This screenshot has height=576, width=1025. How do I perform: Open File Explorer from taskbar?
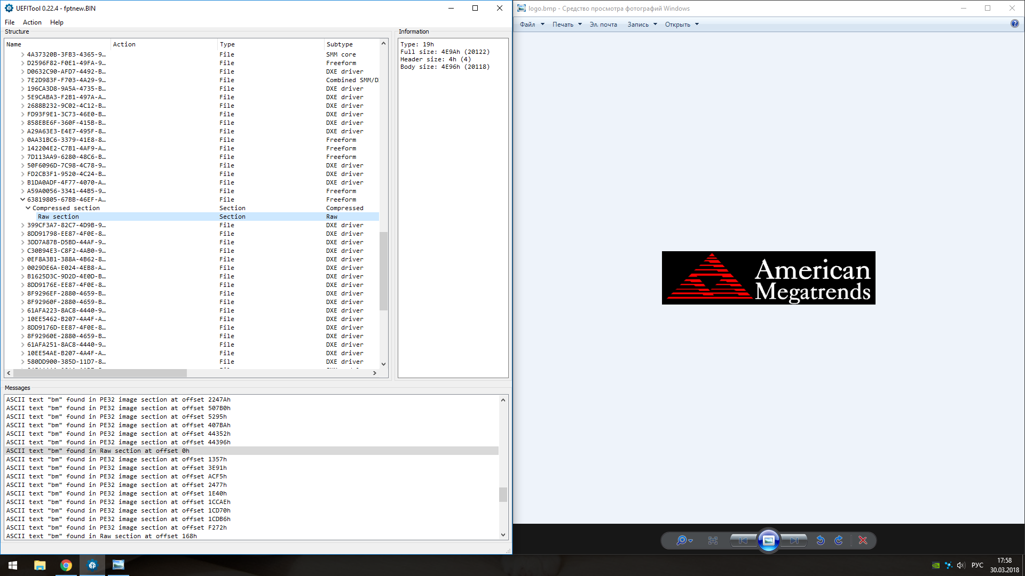pos(40,565)
